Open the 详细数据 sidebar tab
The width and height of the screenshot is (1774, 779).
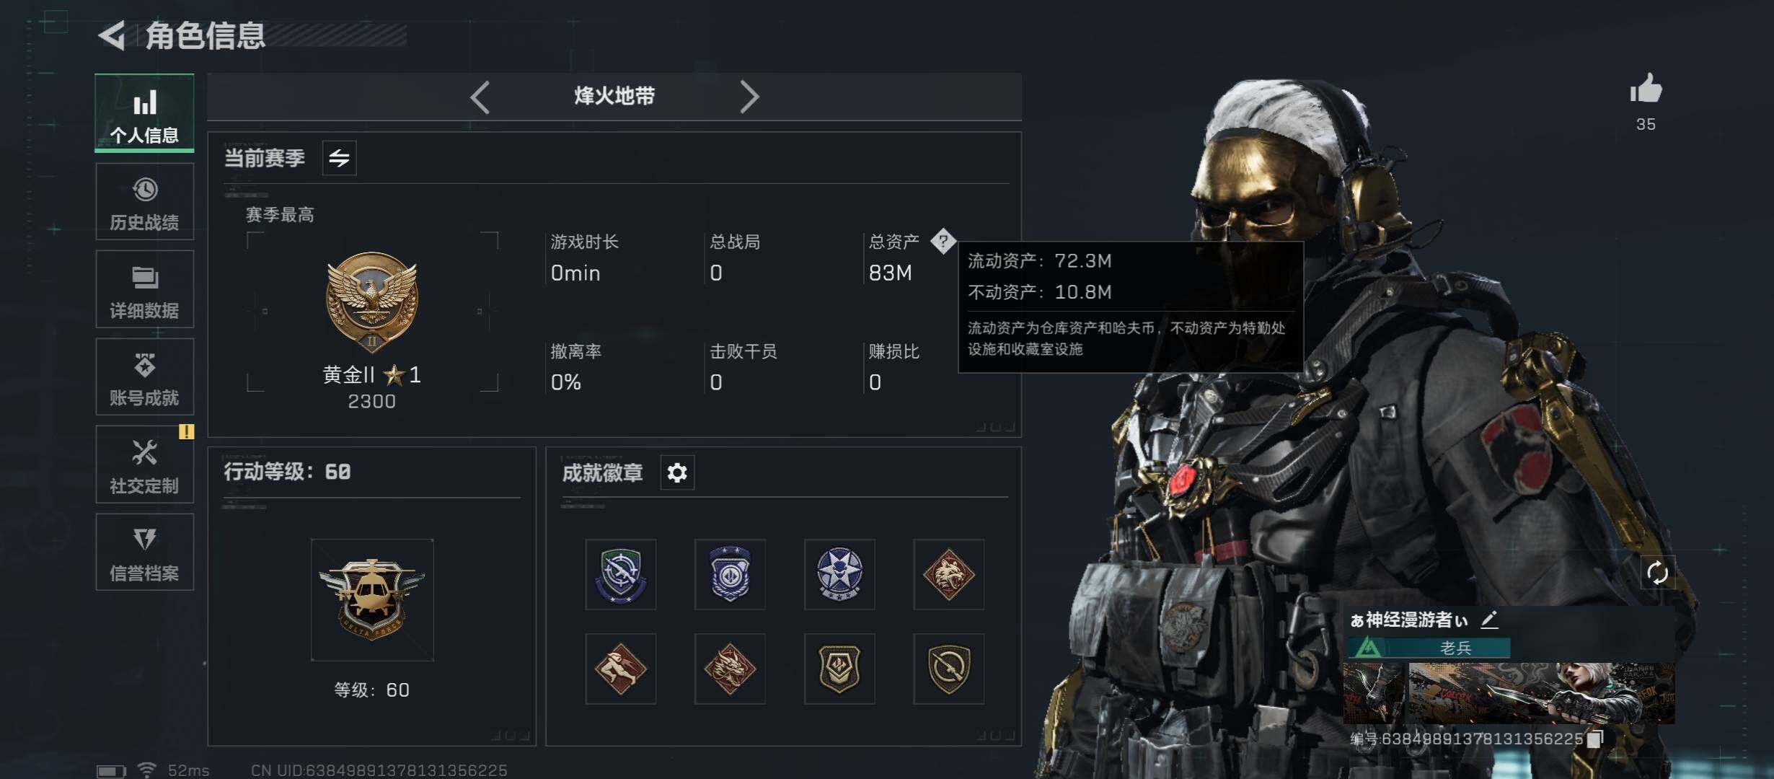(144, 289)
